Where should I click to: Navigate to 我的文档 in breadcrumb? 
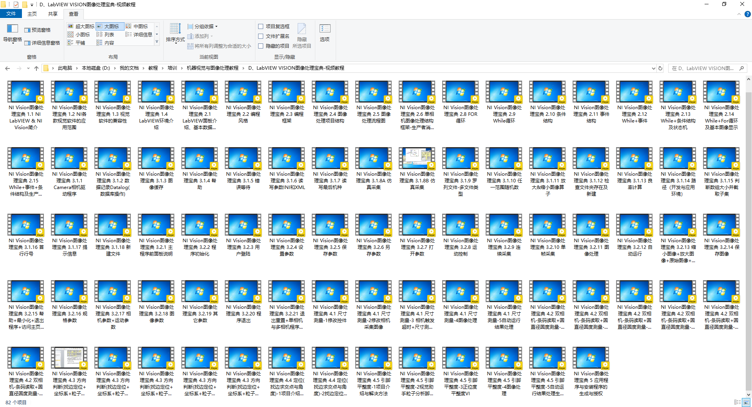tap(129, 68)
